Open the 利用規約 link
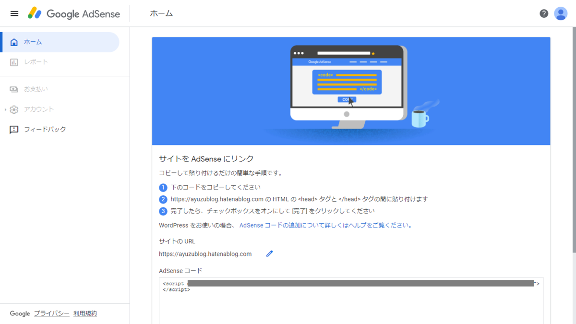Viewport: 576px width, 324px height. coord(85,313)
